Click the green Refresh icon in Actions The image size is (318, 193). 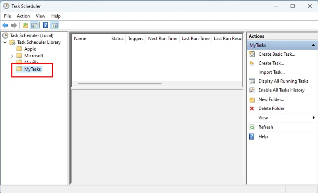(x=252, y=127)
